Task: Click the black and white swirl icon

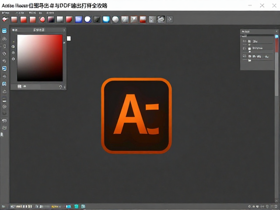Action: [161, 19]
